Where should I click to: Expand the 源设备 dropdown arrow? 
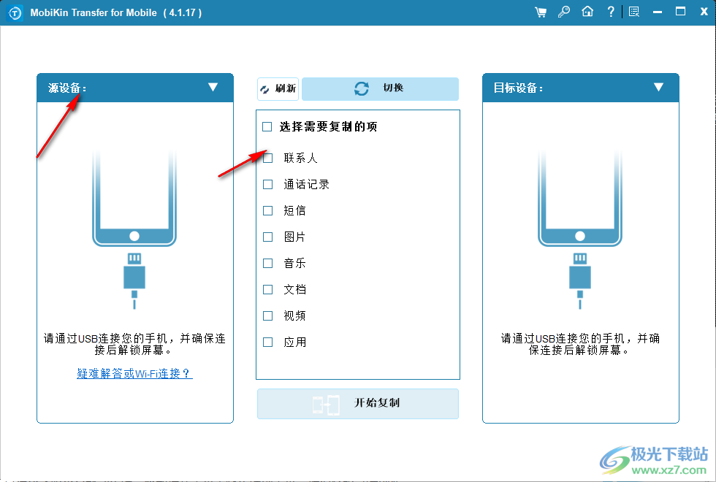pos(213,88)
